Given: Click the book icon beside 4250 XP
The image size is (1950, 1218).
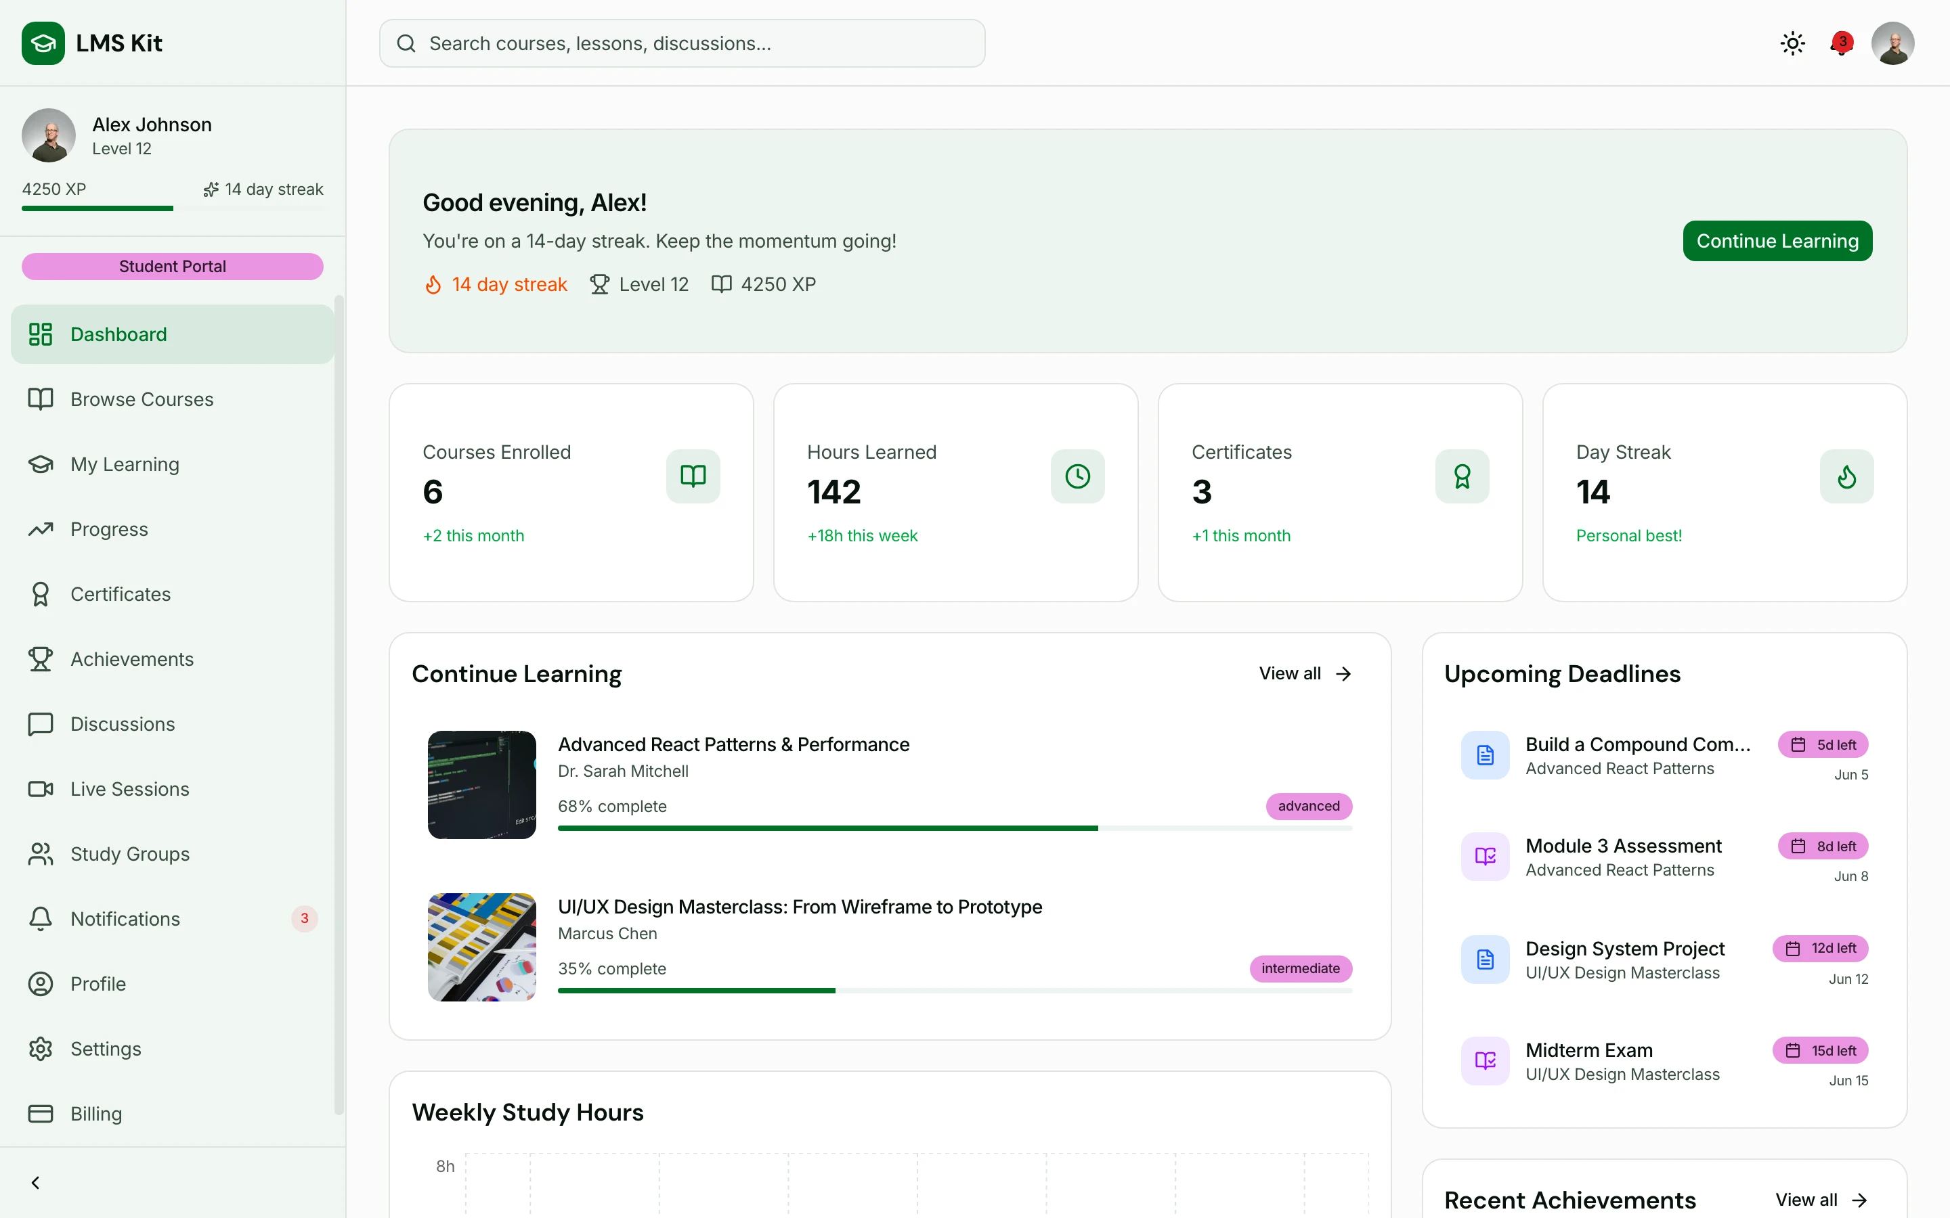Looking at the screenshot, I should point(721,284).
